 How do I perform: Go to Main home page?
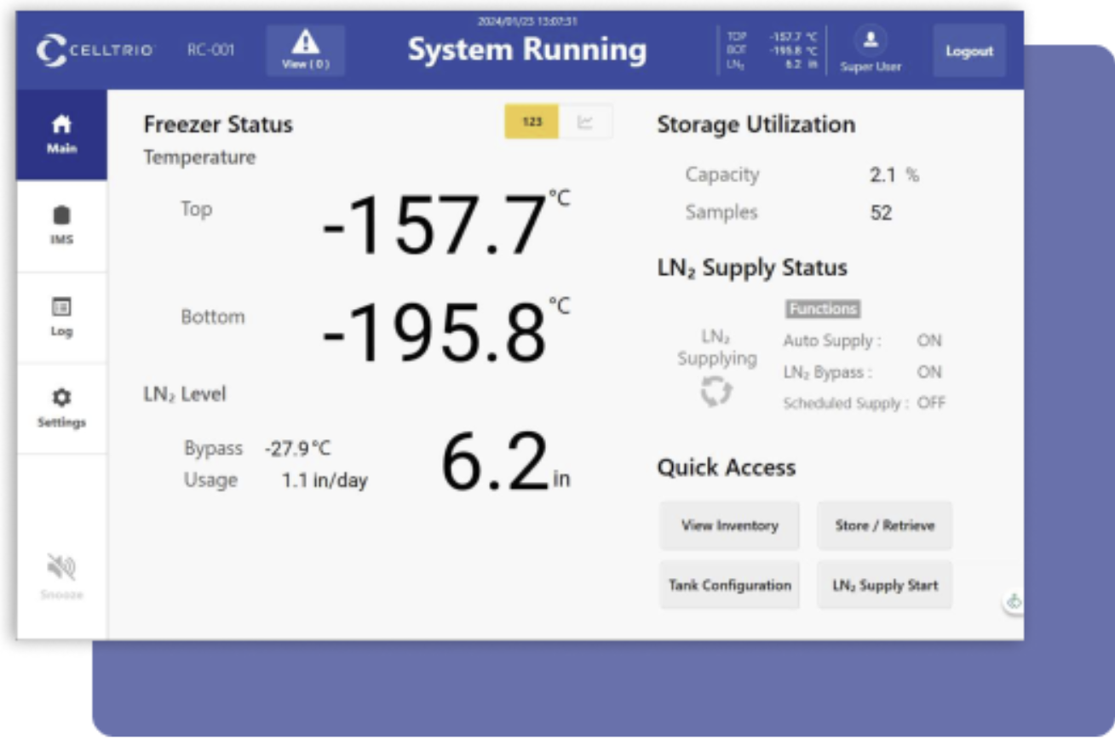point(61,135)
